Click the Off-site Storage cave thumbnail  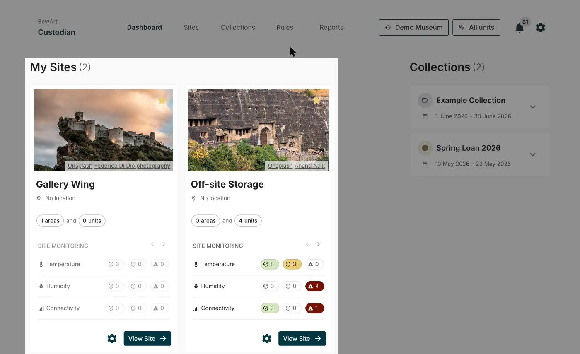click(258, 130)
